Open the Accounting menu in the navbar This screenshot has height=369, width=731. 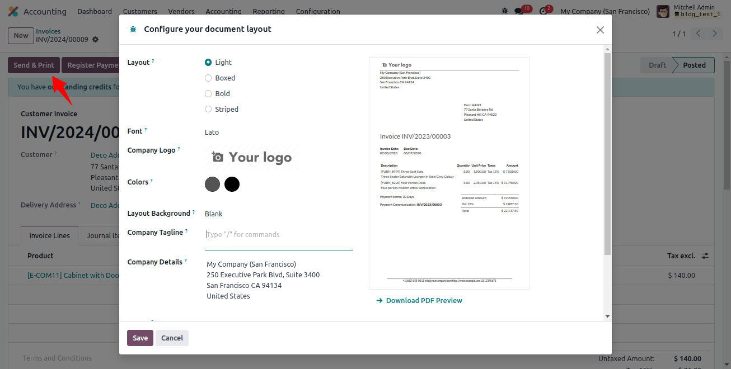(x=223, y=11)
